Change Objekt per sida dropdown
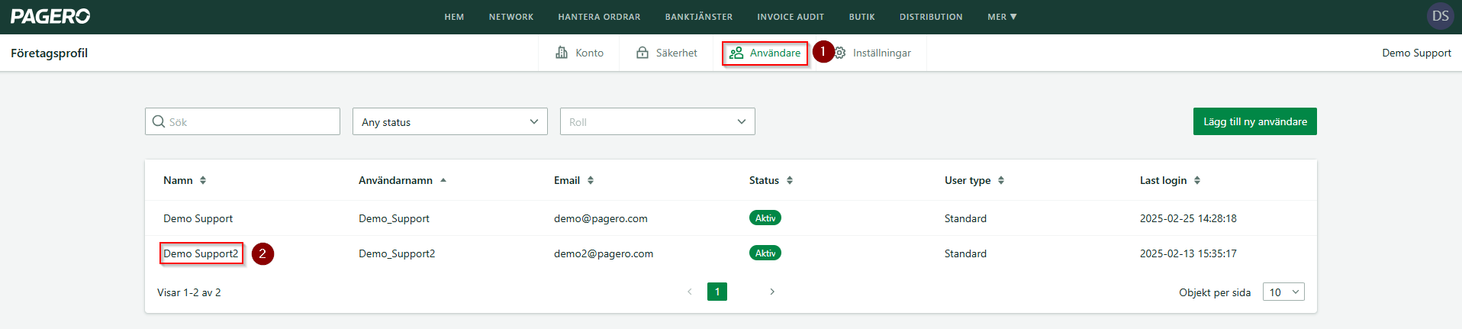 click(1283, 292)
